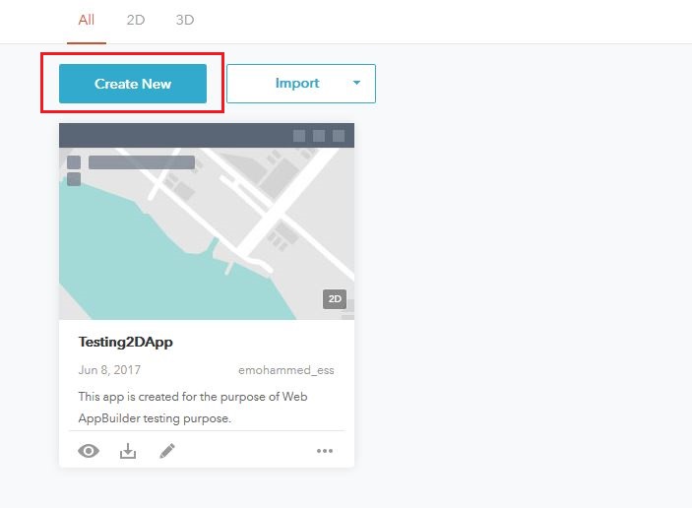Open the more options ellipsis menu

click(x=325, y=451)
